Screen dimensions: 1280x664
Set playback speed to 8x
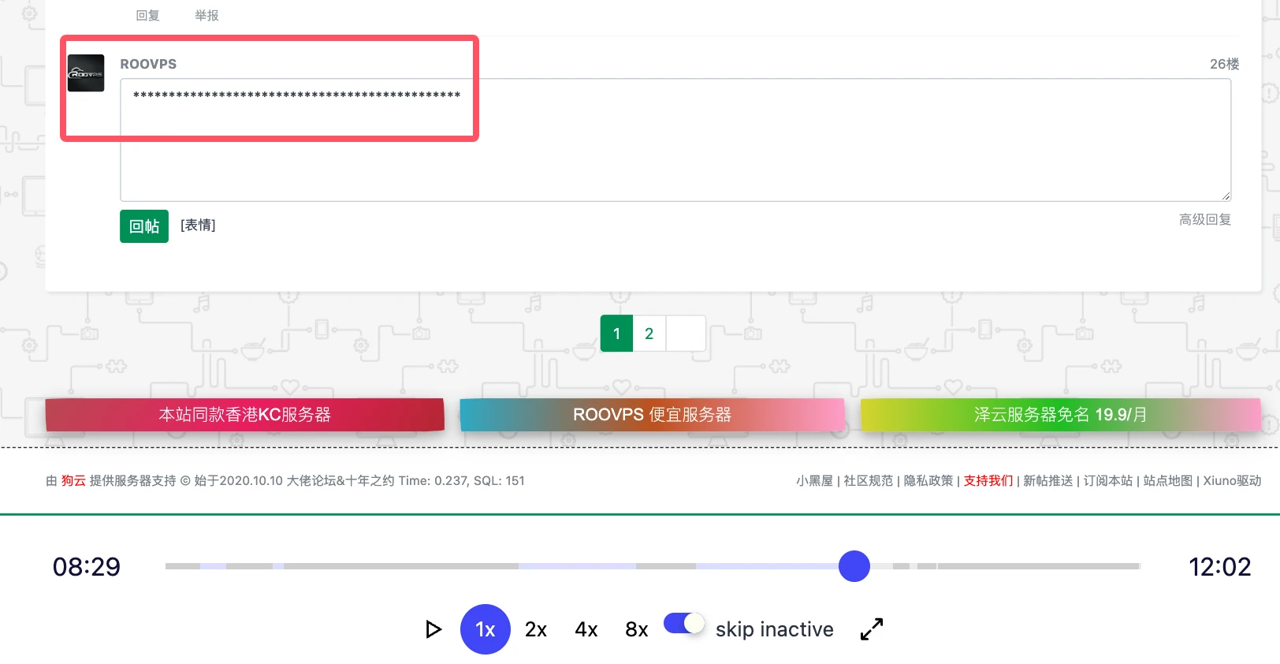tap(637, 629)
